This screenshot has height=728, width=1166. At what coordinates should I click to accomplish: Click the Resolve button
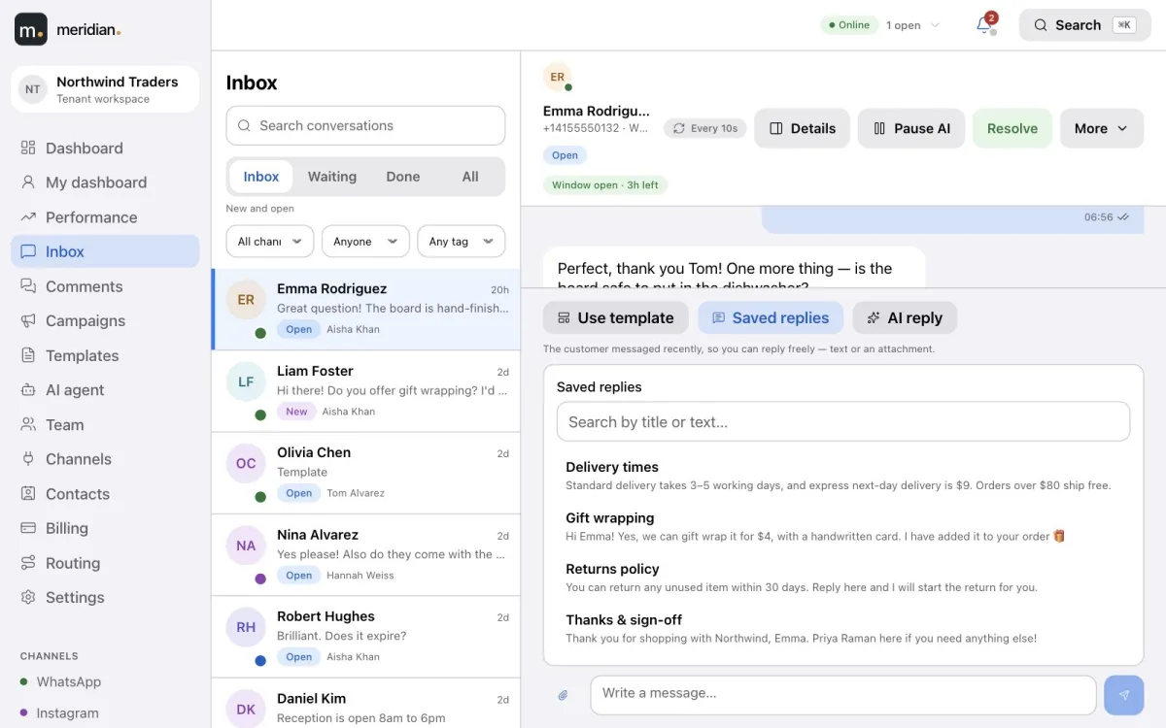click(1012, 128)
